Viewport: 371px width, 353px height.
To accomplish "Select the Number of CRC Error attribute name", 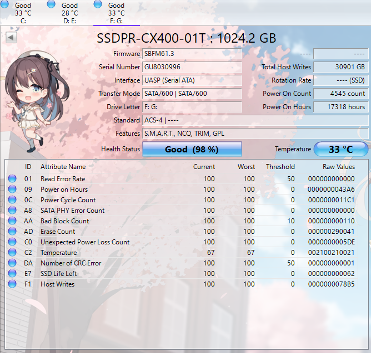I will coord(71,263).
